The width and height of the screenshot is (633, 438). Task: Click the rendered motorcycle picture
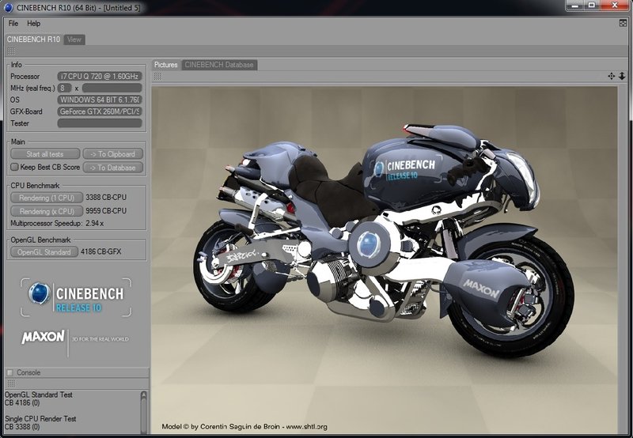[385, 260]
